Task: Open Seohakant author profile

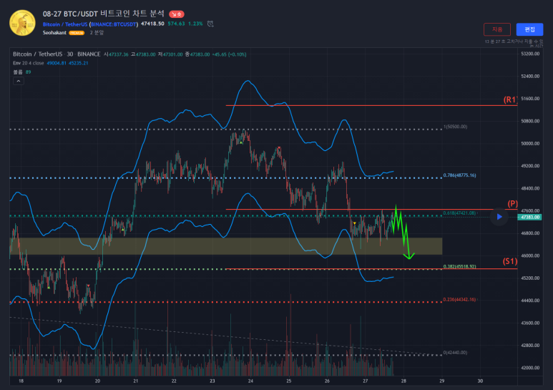Action: click(x=54, y=33)
